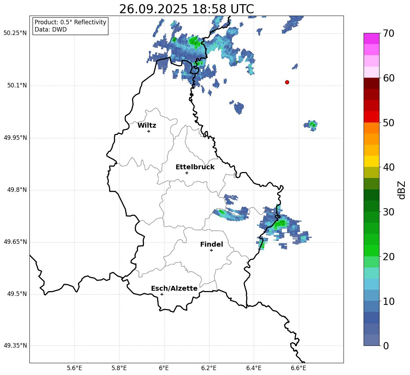Click the 6.6°E longitude label
The image size is (410, 375).
point(298,368)
